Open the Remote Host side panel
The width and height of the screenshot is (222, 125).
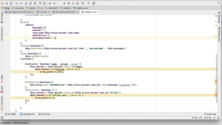[x=219, y=34]
